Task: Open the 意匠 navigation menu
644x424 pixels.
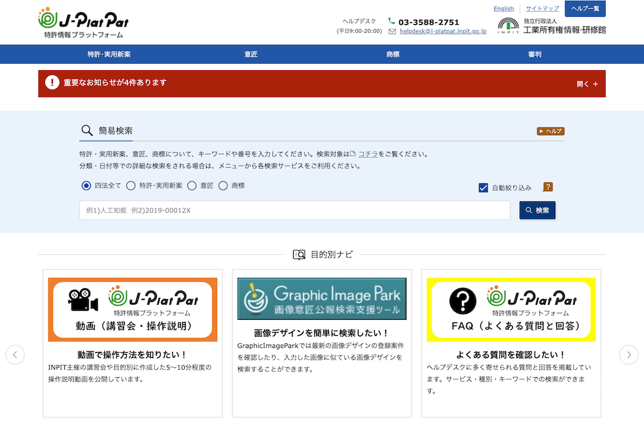Action: click(x=251, y=55)
